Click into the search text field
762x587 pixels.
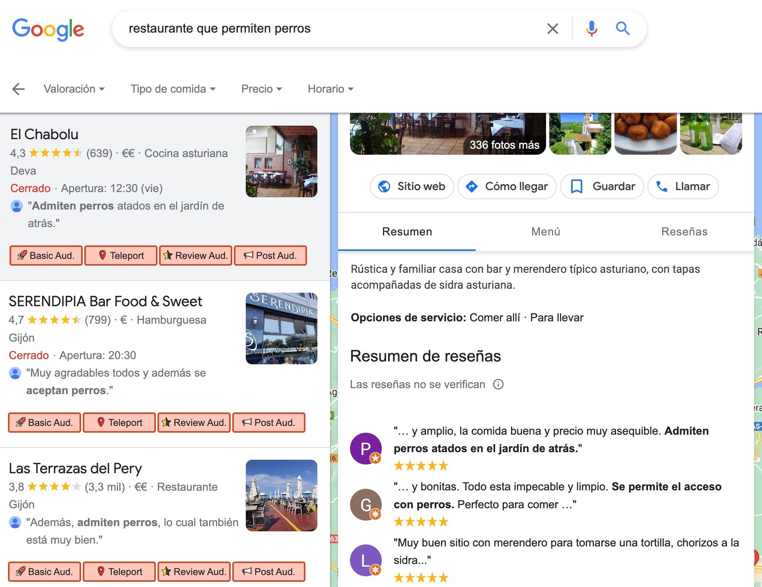coord(326,29)
